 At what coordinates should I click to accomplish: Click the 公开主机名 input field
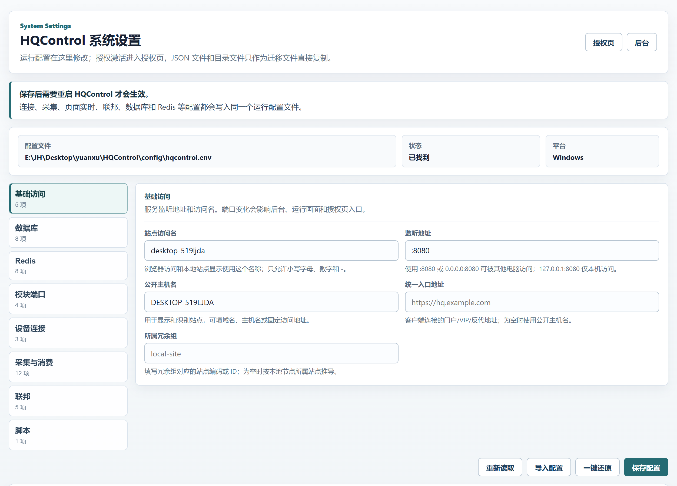[271, 302]
